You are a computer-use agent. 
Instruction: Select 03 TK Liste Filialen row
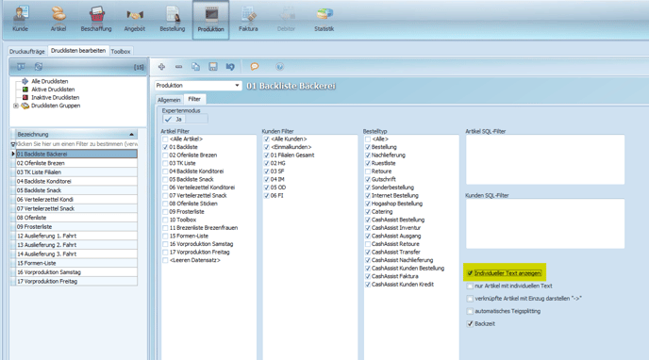tap(76, 172)
